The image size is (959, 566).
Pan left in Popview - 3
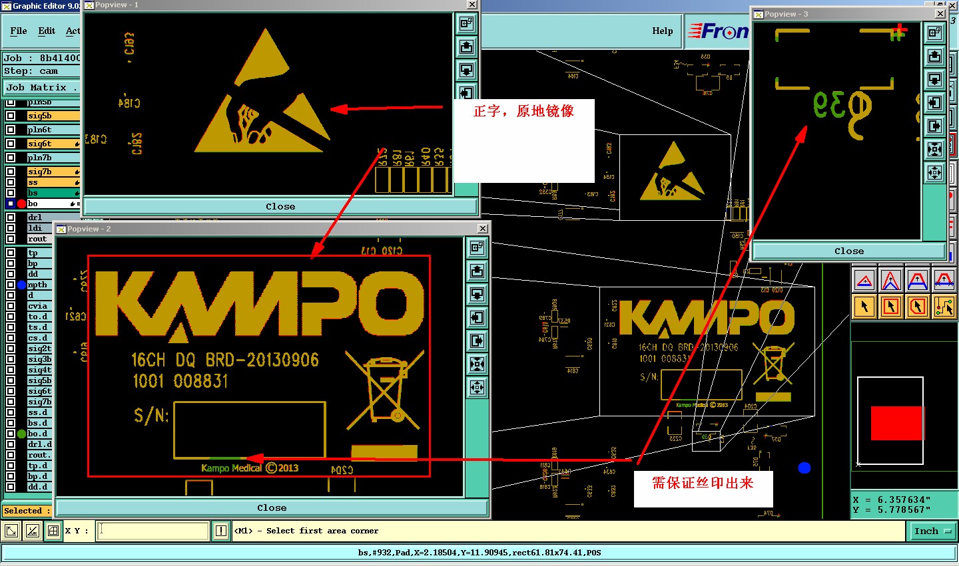click(x=935, y=102)
